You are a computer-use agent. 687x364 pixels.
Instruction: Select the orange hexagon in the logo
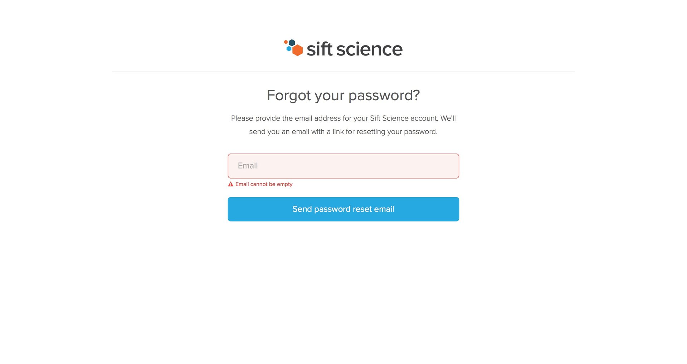pos(297,50)
